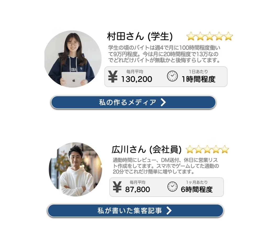The image size is (268, 246).
Task: Click the last star in 村田さん's rating
Action: click(x=228, y=36)
